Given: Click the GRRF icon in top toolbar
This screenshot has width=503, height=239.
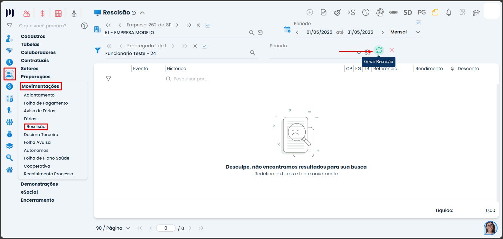Looking at the screenshot, I should pyautogui.click(x=394, y=13).
